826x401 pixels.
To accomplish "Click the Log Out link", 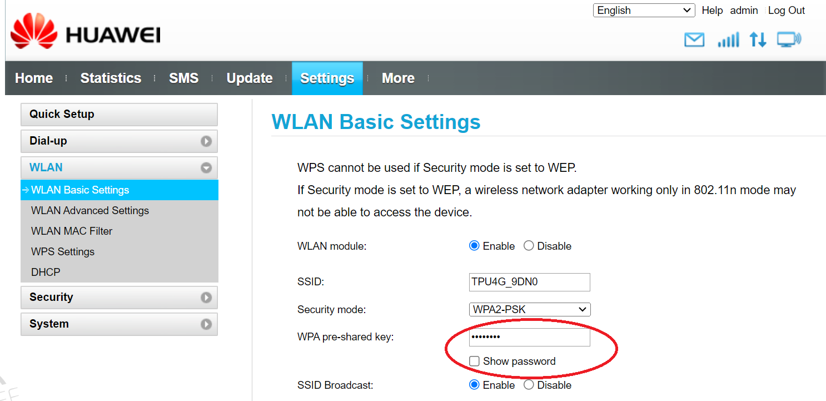I will pos(787,11).
